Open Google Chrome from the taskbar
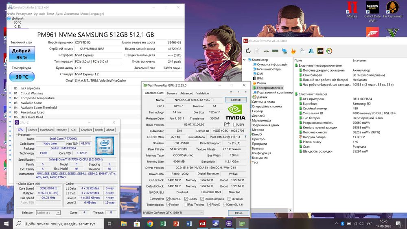Viewport: 407px width, 229px height. [150, 224]
